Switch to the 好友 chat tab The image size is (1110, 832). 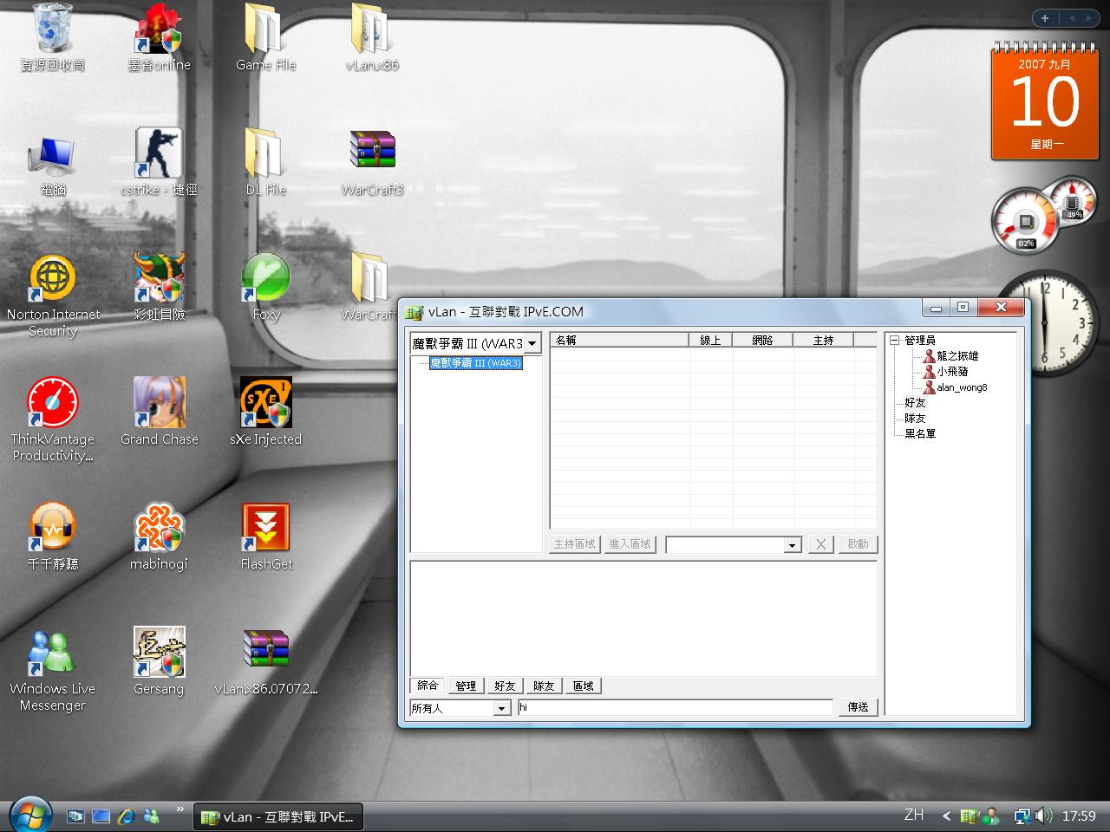pos(505,686)
